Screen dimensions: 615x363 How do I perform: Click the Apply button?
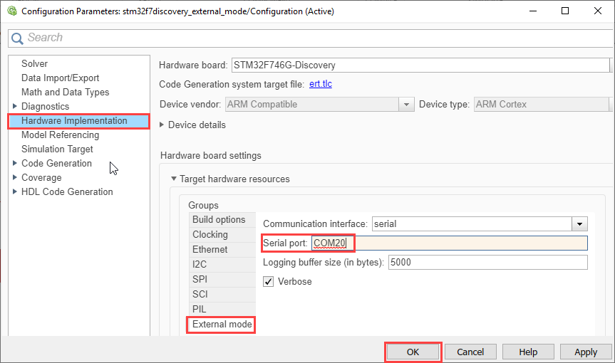point(585,352)
